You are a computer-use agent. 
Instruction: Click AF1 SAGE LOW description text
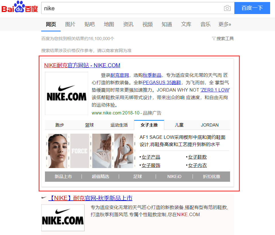tap(182, 141)
